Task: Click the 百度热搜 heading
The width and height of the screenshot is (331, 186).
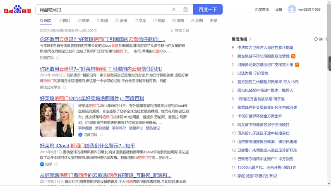Action: [x=239, y=39]
